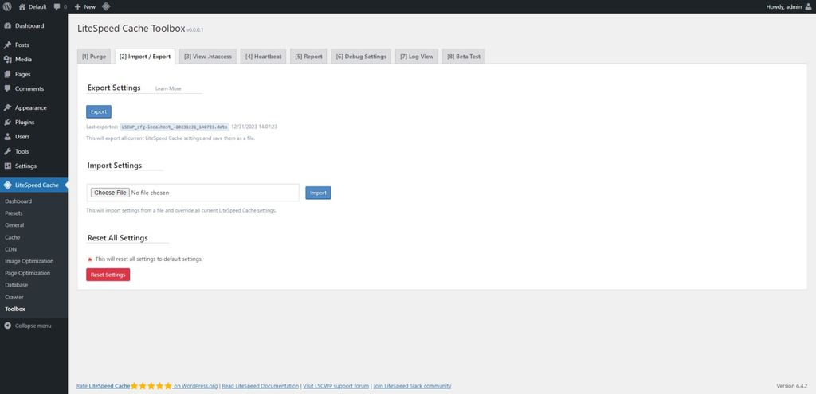The width and height of the screenshot is (816, 394).
Task: Click Learn More beside Export Settings
Action: pos(168,89)
